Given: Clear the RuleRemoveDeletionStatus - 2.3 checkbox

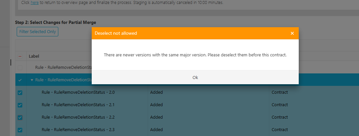Looking at the screenshot, I should click(x=20, y=130).
